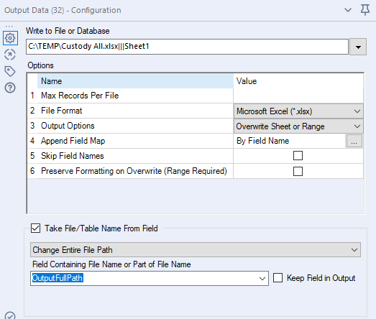Select the Name column header

pyautogui.click(x=135, y=81)
